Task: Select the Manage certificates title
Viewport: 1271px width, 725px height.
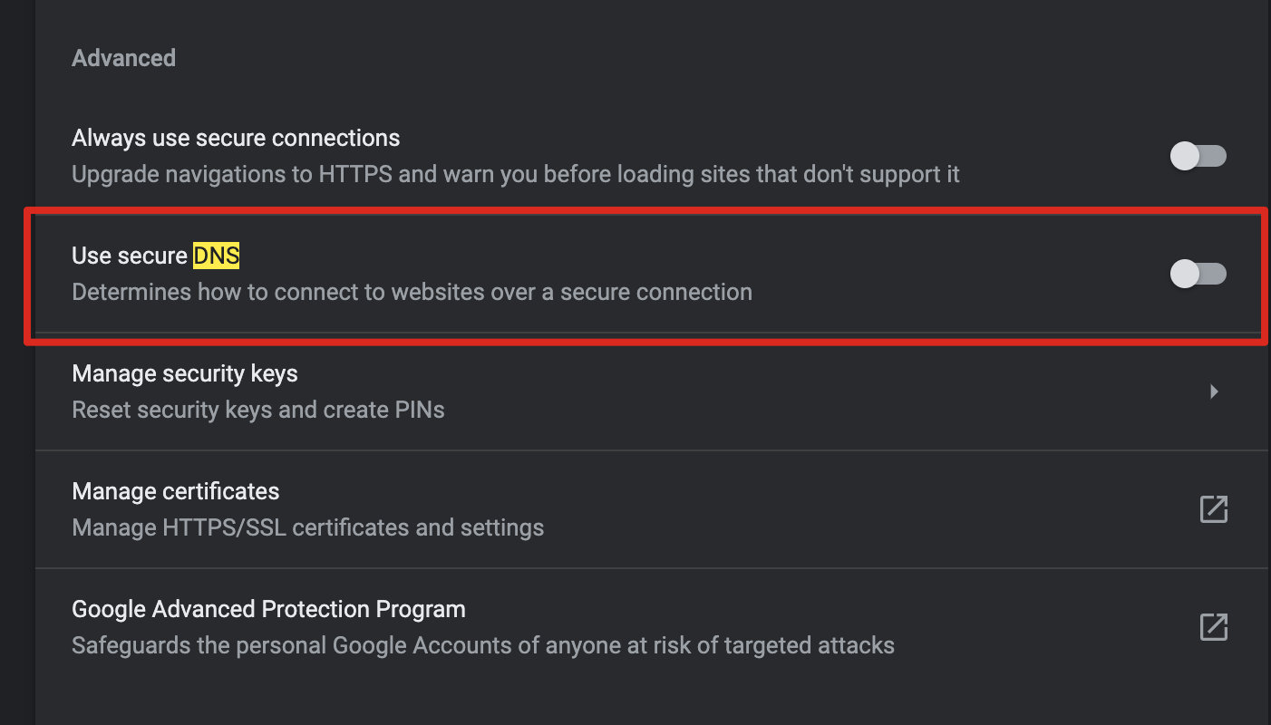Action: (176, 491)
